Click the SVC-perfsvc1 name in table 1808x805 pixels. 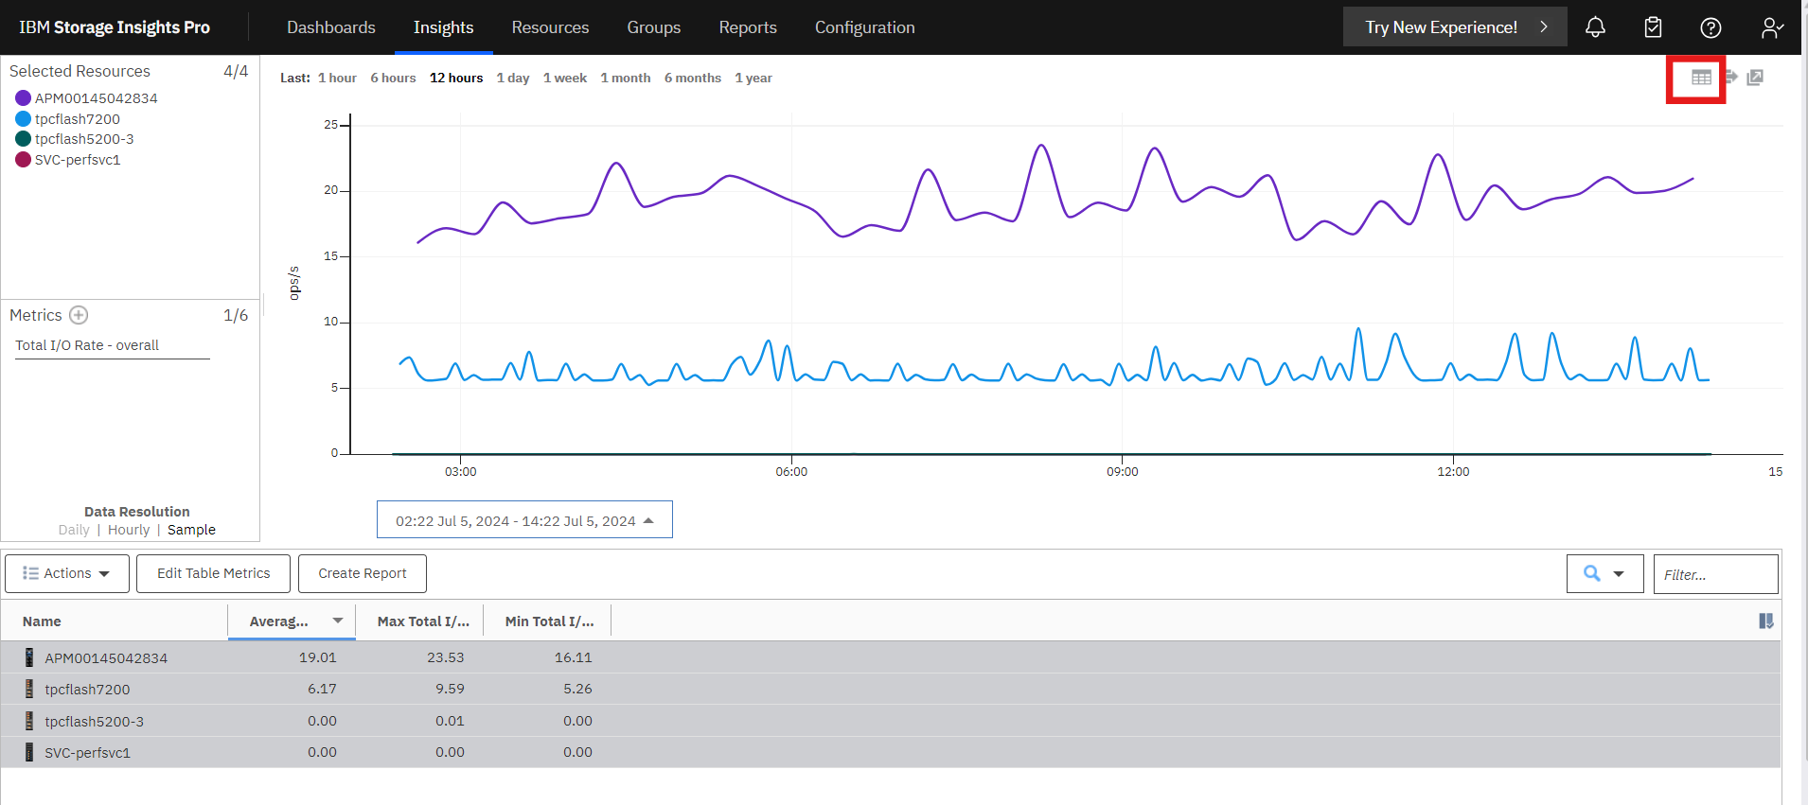click(x=87, y=753)
